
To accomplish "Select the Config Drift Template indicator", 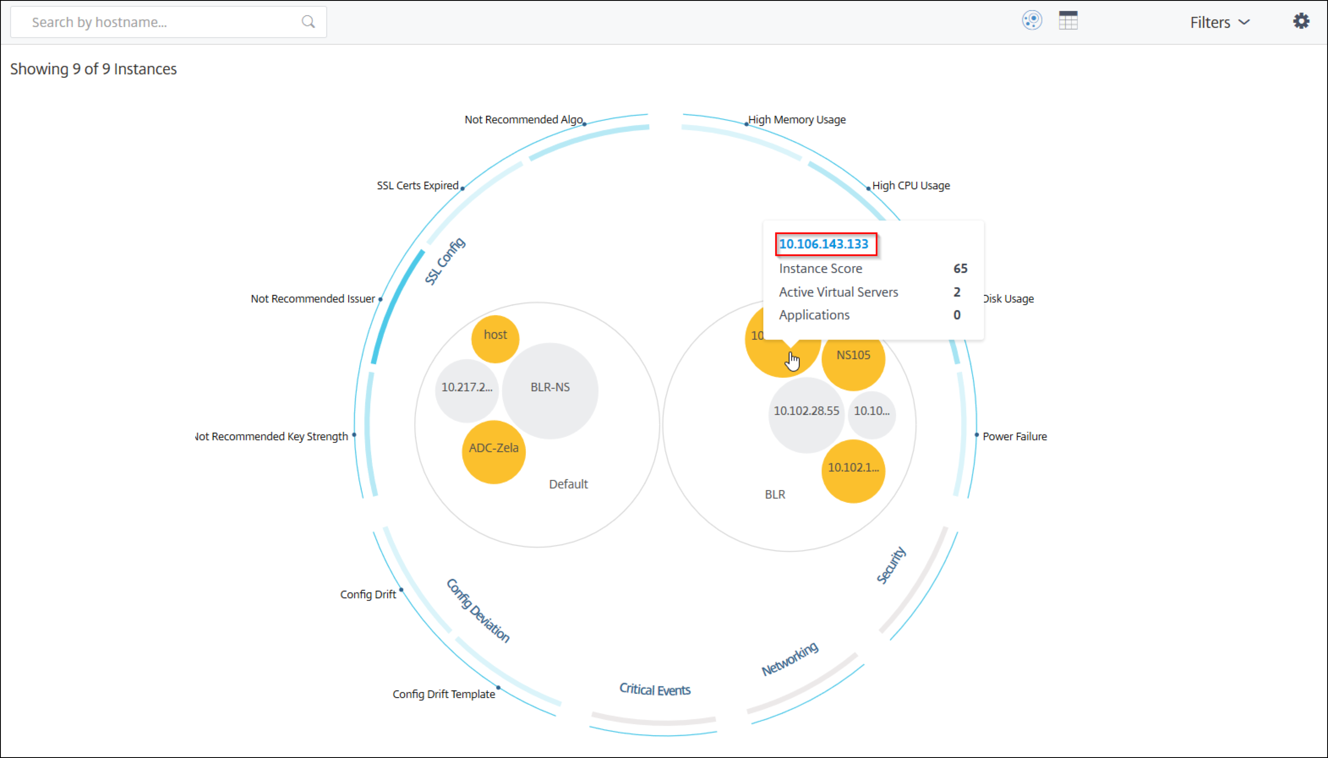I will pyautogui.click(x=444, y=694).
